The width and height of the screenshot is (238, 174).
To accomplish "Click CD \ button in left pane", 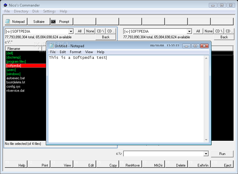I will (x=100, y=31).
